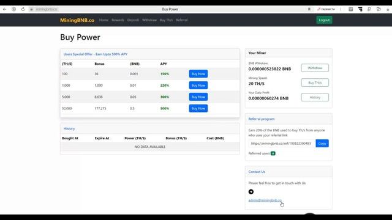Click the Cost (BNB) column header
Image resolution: width=392 pixels, height=220 pixels.
(215, 138)
